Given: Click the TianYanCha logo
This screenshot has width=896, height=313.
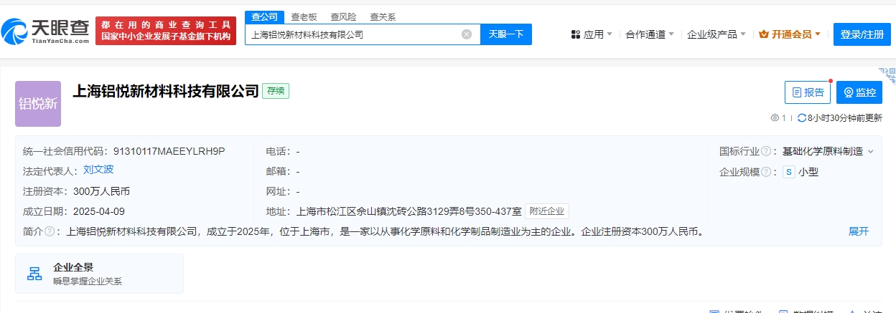Looking at the screenshot, I should [x=45, y=31].
